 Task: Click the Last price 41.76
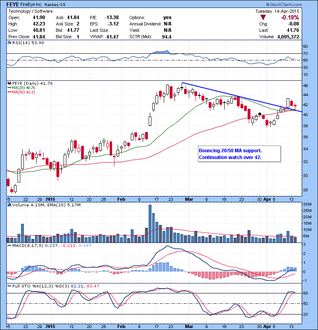coord(293,30)
